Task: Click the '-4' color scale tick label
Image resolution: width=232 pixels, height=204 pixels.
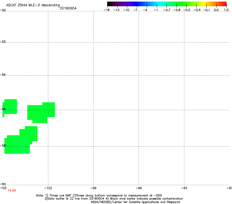Action: 145,10
